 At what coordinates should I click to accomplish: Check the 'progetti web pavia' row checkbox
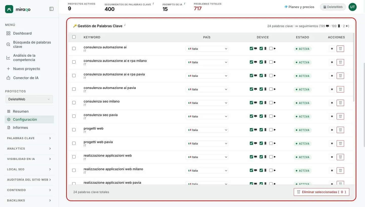click(x=74, y=143)
